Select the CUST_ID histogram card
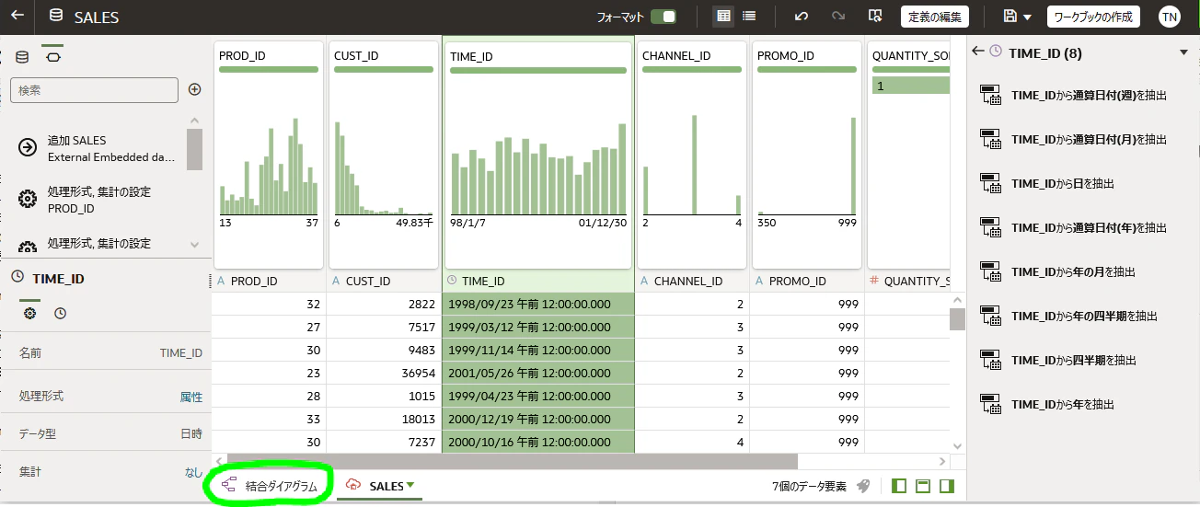The image size is (1200, 507). coord(384,154)
